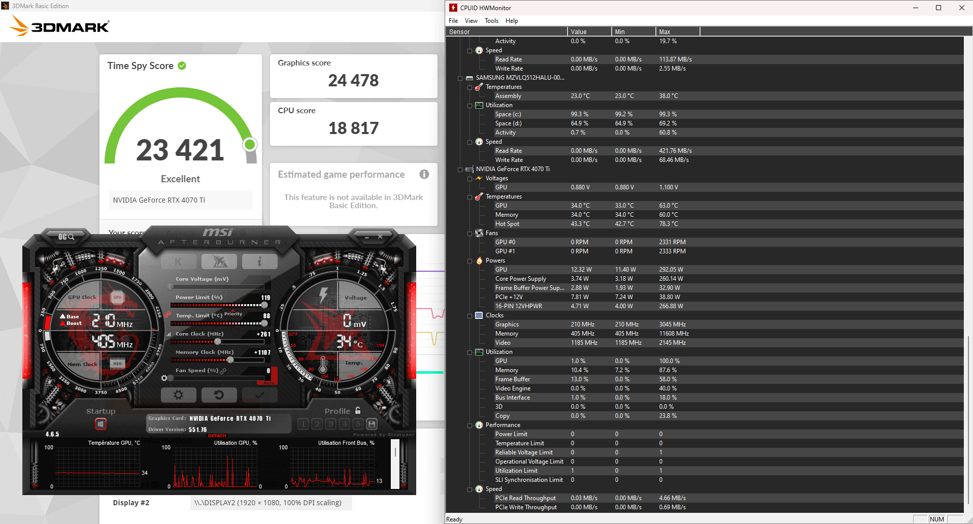Click the green check beside Time Spy Score

point(182,65)
